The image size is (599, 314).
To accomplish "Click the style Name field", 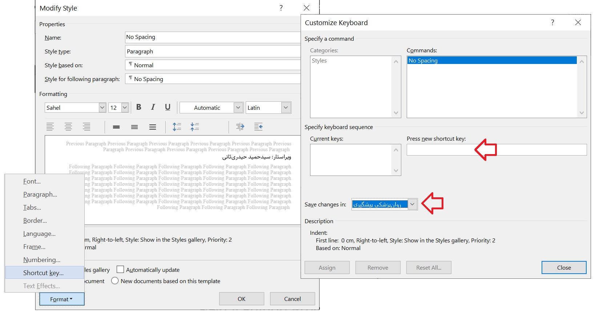I will (x=213, y=37).
